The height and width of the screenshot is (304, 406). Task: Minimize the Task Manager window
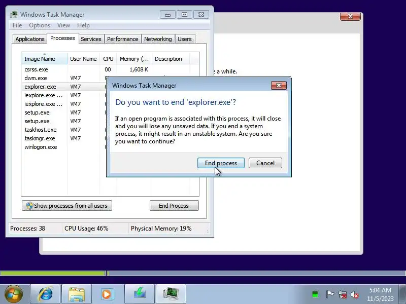click(167, 15)
